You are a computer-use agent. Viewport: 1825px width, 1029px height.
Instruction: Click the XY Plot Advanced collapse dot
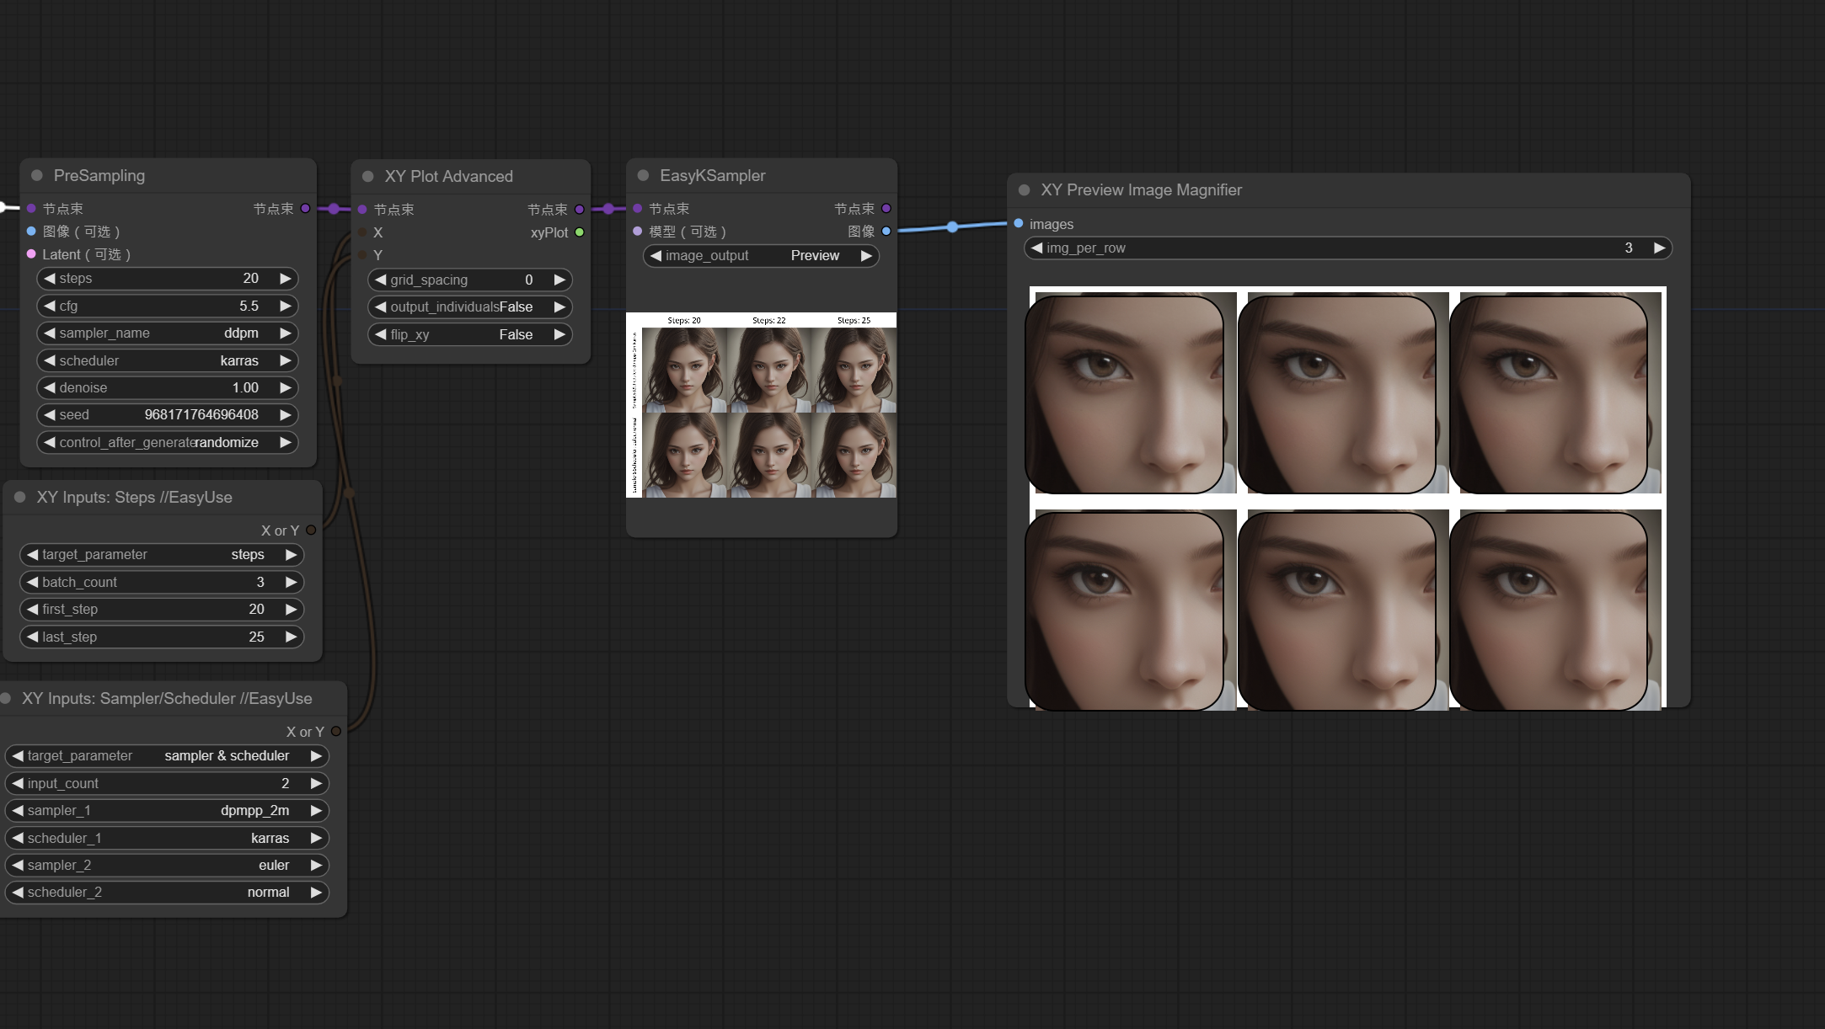pyautogui.click(x=368, y=176)
